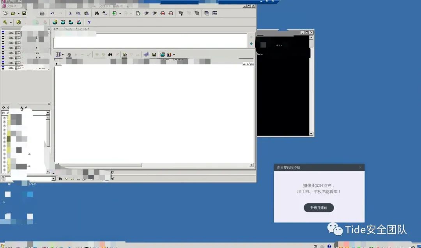Expand the result grid view mode dropdown
Screen dimensions: 421x248
(x=63, y=55)
